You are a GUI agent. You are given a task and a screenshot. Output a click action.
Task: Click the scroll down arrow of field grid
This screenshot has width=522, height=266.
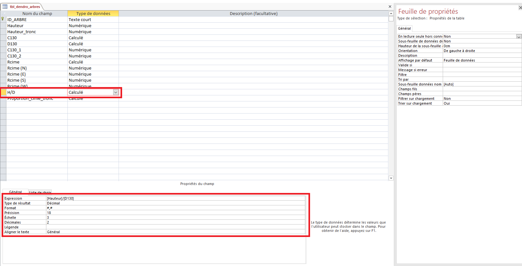coord(391,178)
